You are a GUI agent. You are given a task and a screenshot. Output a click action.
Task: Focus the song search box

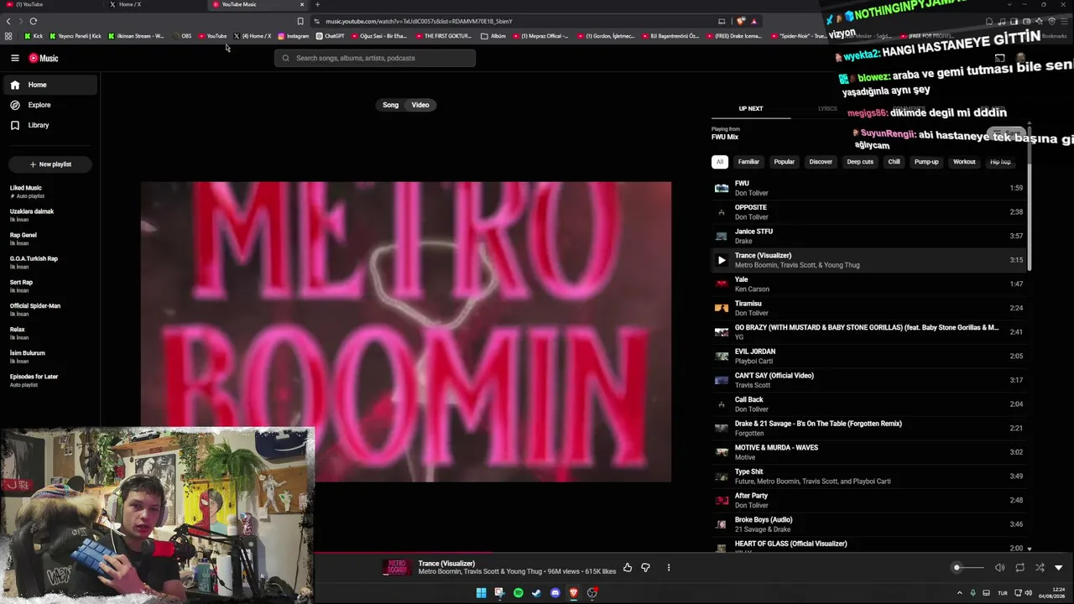pyautogui.click(x=375, y=58)
